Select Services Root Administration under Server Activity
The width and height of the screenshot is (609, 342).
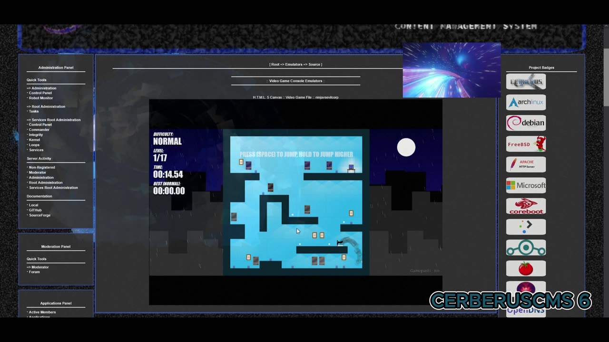pyautogui.click(x=53, y=188)
